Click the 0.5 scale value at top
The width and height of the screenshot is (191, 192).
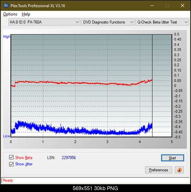pos(177,34)
